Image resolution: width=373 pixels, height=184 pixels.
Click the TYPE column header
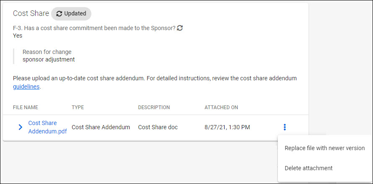click(78, 107)
